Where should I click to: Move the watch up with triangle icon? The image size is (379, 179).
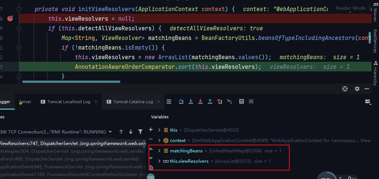click(151, 149)
